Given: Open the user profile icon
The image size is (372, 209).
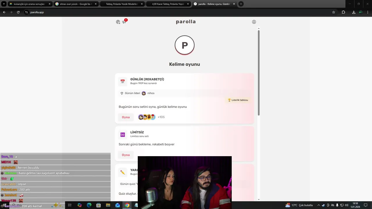Looking at the screenshot, I should point(254,22).
